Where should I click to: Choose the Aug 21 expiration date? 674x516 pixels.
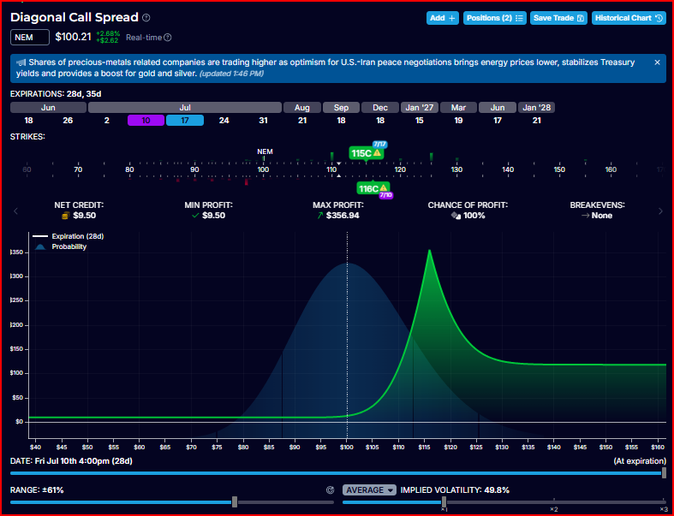[x=302, y=121]
